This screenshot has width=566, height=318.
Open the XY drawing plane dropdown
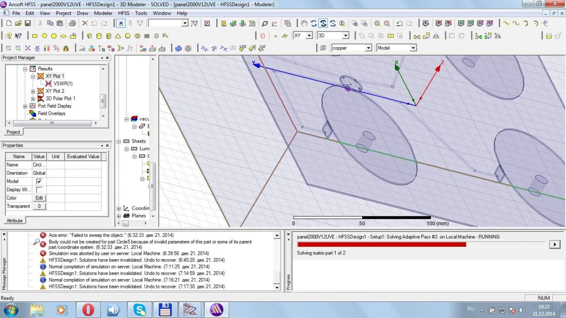[x=309, y=35]
